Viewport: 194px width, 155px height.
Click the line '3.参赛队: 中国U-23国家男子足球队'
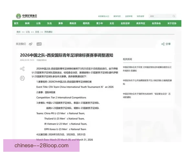68,103
